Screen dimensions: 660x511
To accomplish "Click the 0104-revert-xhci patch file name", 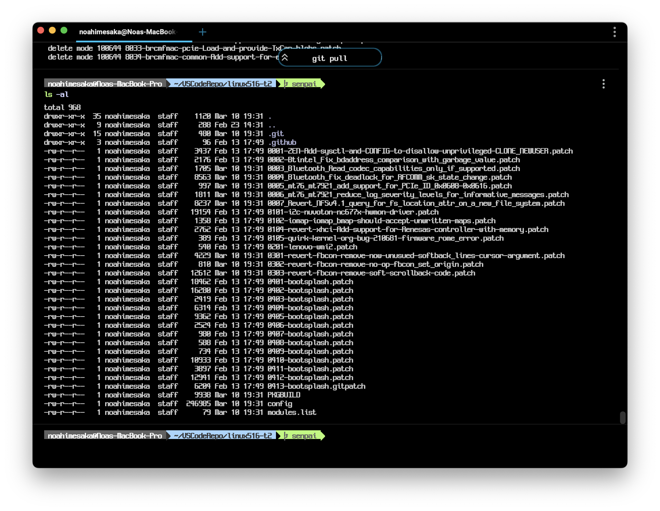I will pos(408,229).
